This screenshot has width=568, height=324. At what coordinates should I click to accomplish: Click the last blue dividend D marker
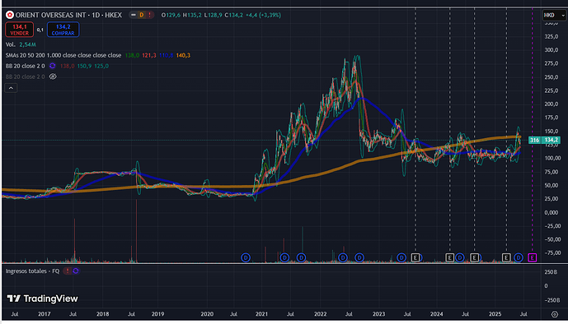[x=519, y=257]
